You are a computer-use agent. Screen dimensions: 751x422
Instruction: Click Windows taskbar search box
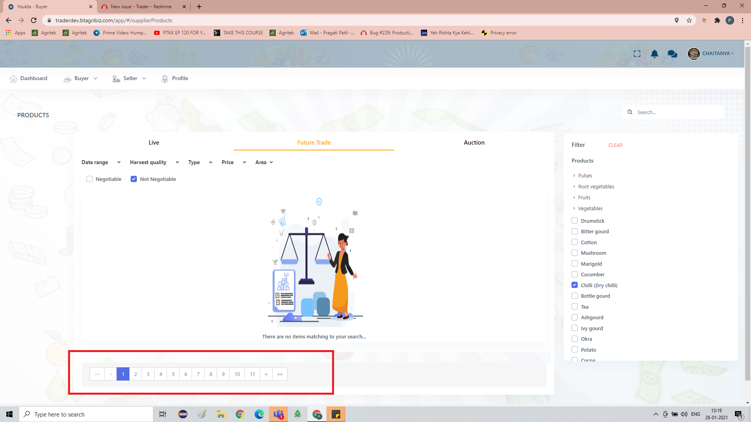(86, 414)
